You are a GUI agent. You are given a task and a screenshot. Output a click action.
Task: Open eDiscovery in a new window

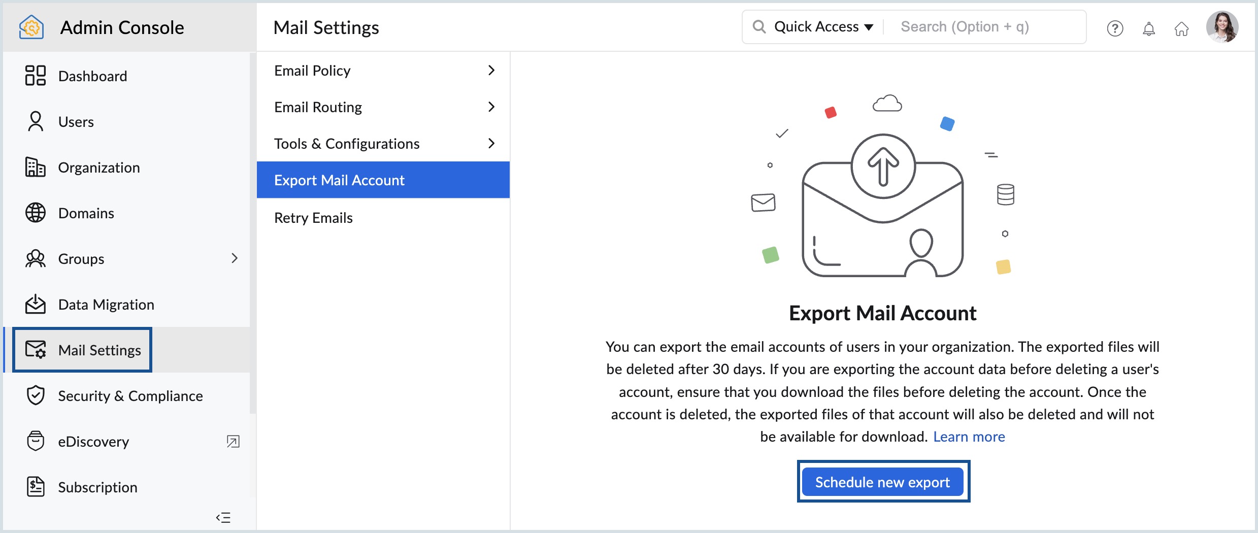tap(233, 442)
